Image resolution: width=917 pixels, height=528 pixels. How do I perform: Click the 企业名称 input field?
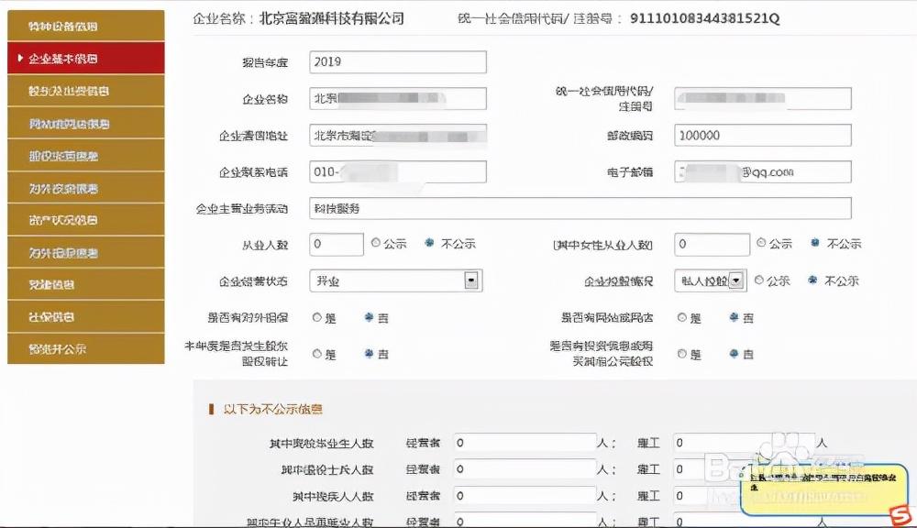398,98
